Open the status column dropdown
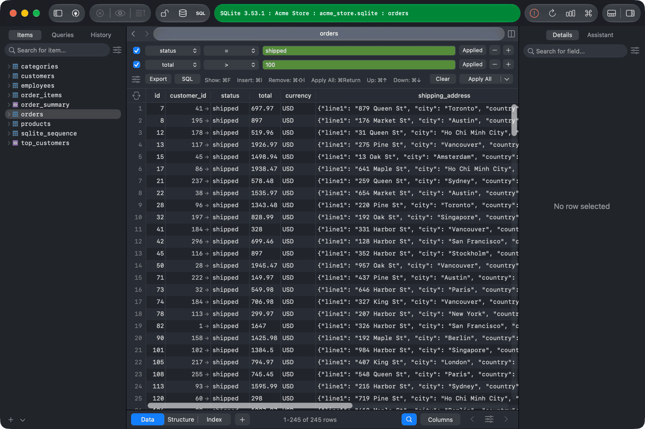The height and width of the screenshot is (429, 645). pos(173,50)
